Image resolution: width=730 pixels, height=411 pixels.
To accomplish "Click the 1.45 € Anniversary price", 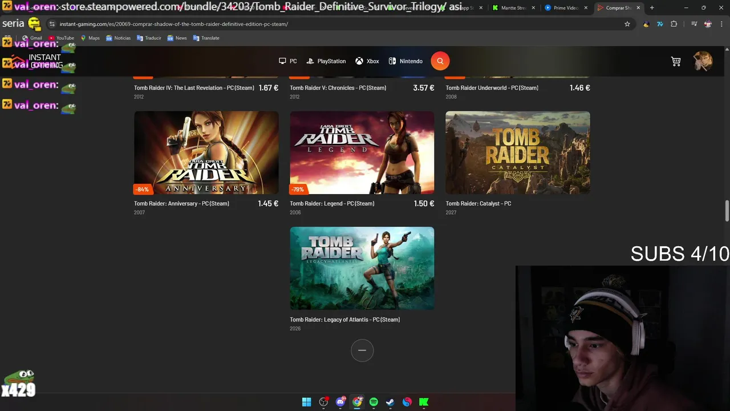I will point(268,204).
